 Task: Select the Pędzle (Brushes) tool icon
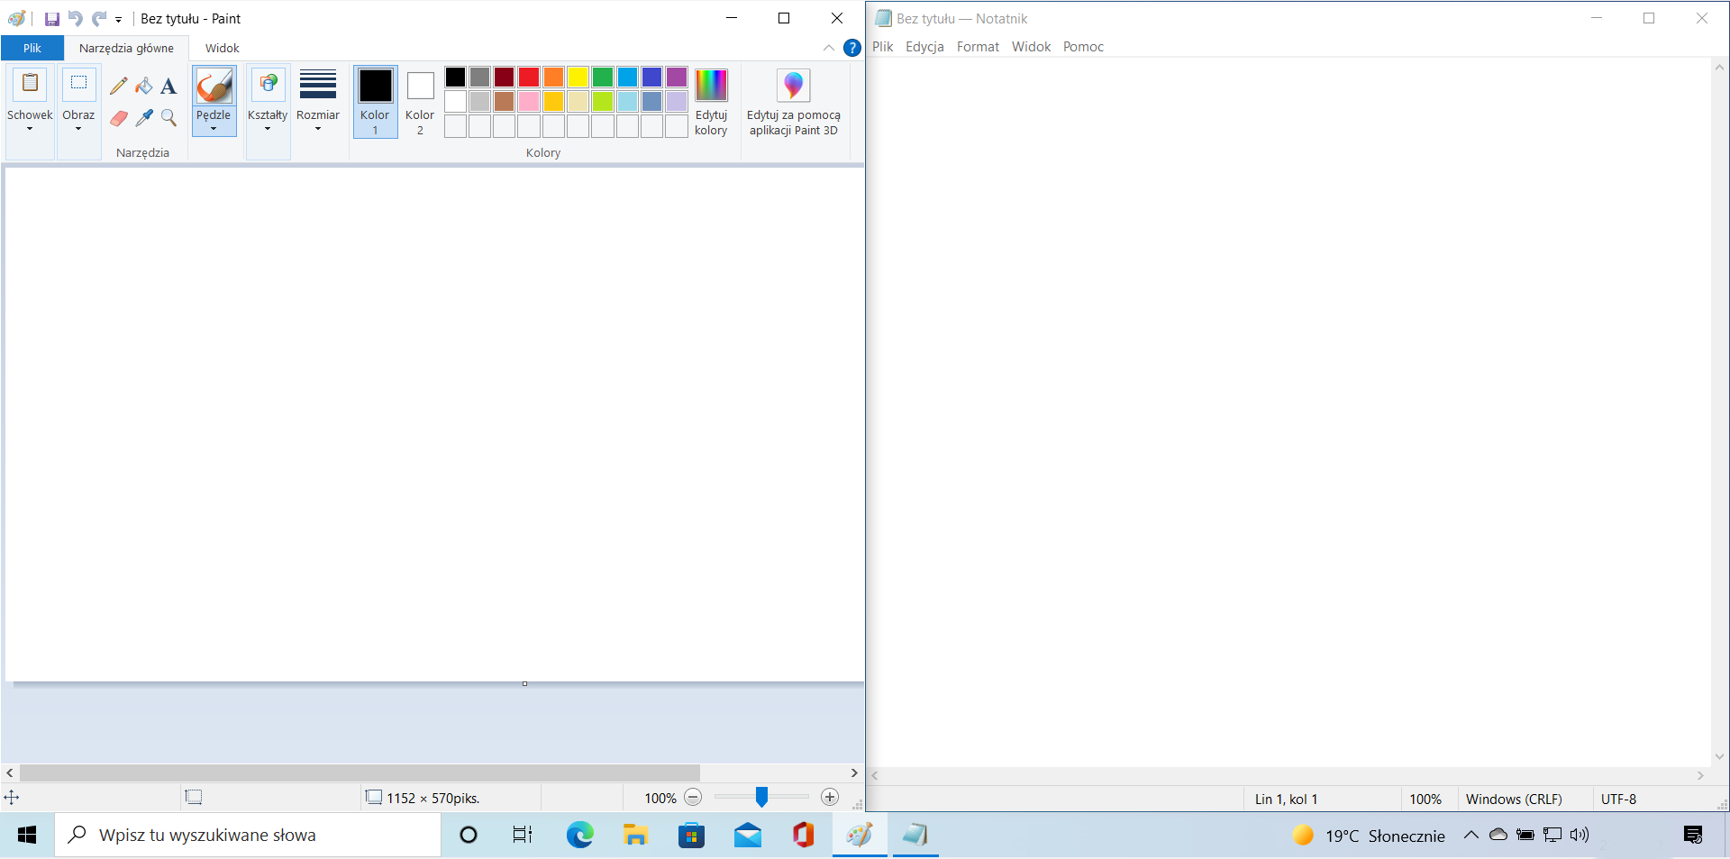[214, 86]
